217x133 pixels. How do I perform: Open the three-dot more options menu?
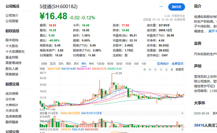point(161,7)
